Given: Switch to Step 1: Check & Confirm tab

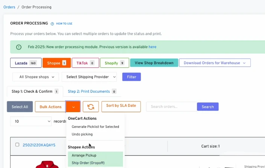Looking at the screenshot, I should pos(35,91).
